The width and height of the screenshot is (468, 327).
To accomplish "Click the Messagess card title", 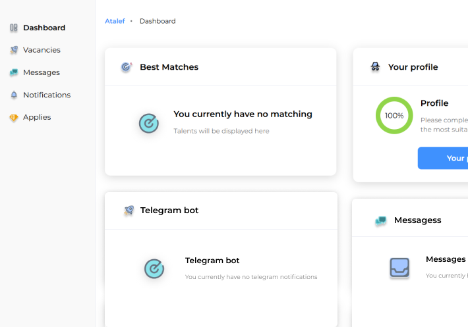I will tap(417, 220).
